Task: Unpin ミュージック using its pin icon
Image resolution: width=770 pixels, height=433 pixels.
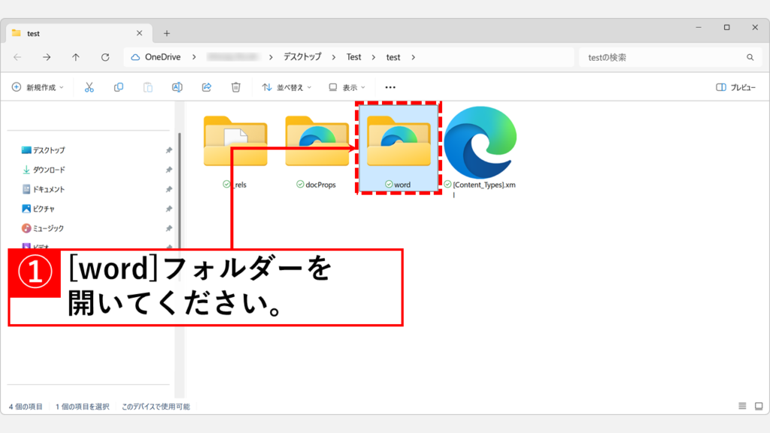Action: pos(168,229)
